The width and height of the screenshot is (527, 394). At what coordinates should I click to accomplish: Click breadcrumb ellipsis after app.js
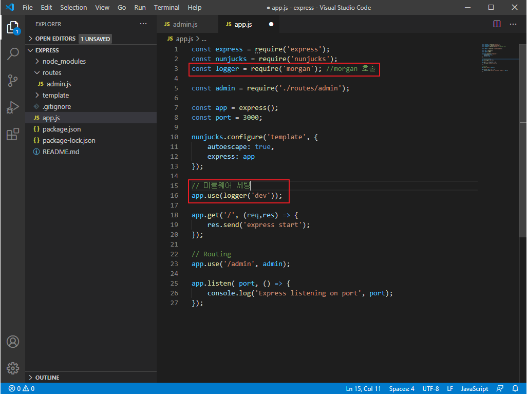[204, 39]
